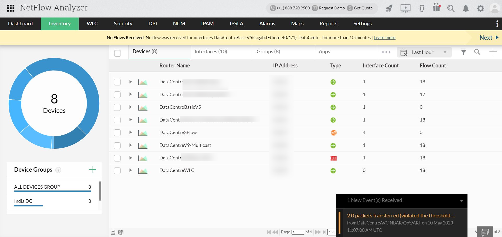The height and width of the screenshot is (237, 502).
Task: Open the vertical three-dot menu
Action: click(497, 24)
